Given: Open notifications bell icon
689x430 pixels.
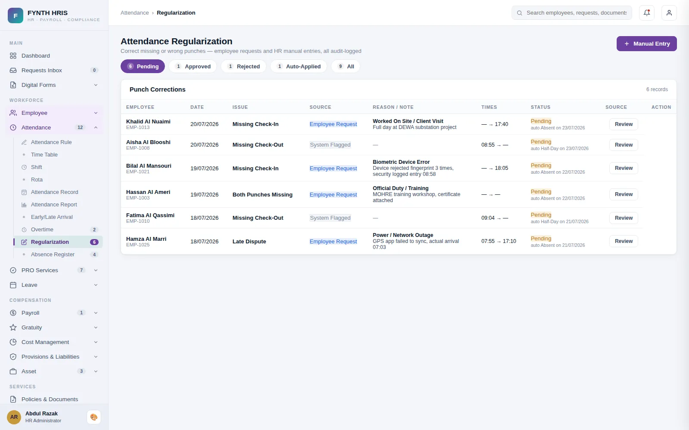Looking at the screenshot, I should point(647,13).
